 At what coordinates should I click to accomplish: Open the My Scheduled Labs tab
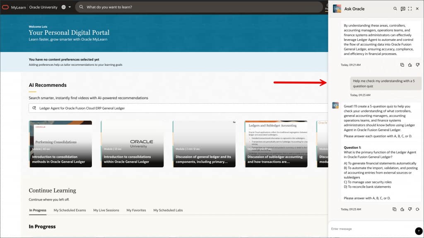[168, 210]
